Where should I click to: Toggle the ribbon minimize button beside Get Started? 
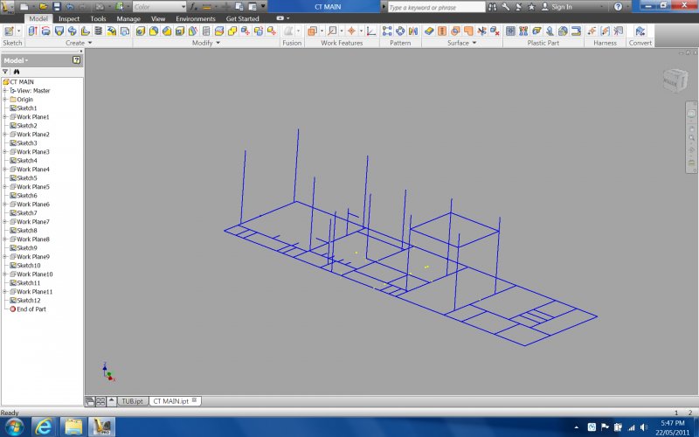pos(281,17)
